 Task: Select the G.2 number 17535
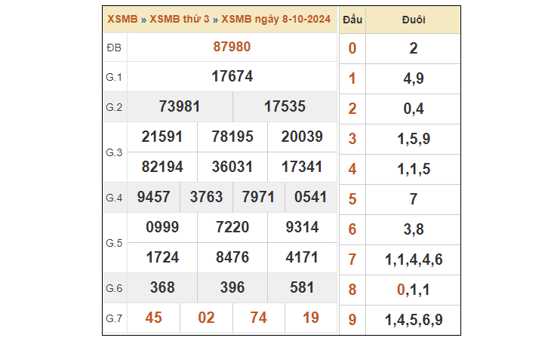click(285, 106)
